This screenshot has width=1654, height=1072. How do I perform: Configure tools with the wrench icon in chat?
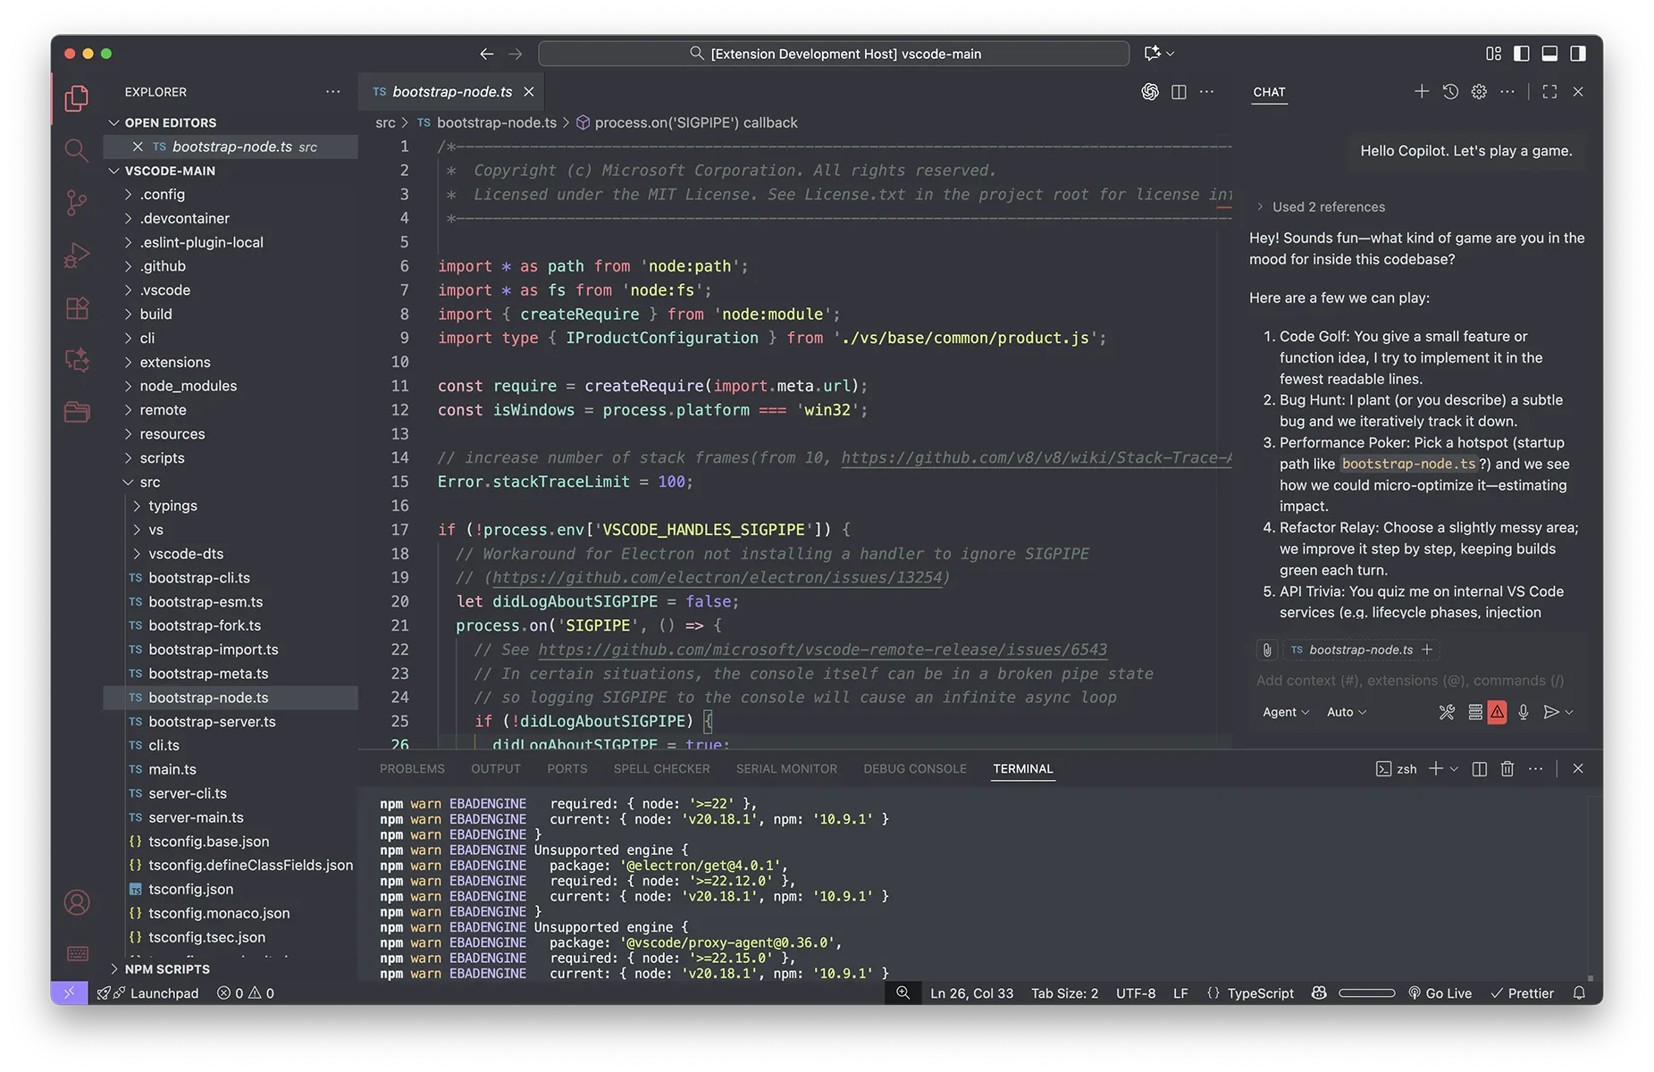(1447, 712)
